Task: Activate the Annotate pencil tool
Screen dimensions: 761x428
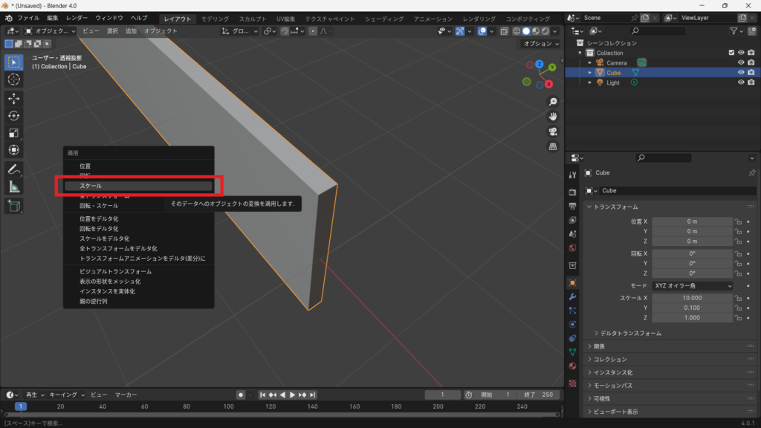Action: click(14, 169)
